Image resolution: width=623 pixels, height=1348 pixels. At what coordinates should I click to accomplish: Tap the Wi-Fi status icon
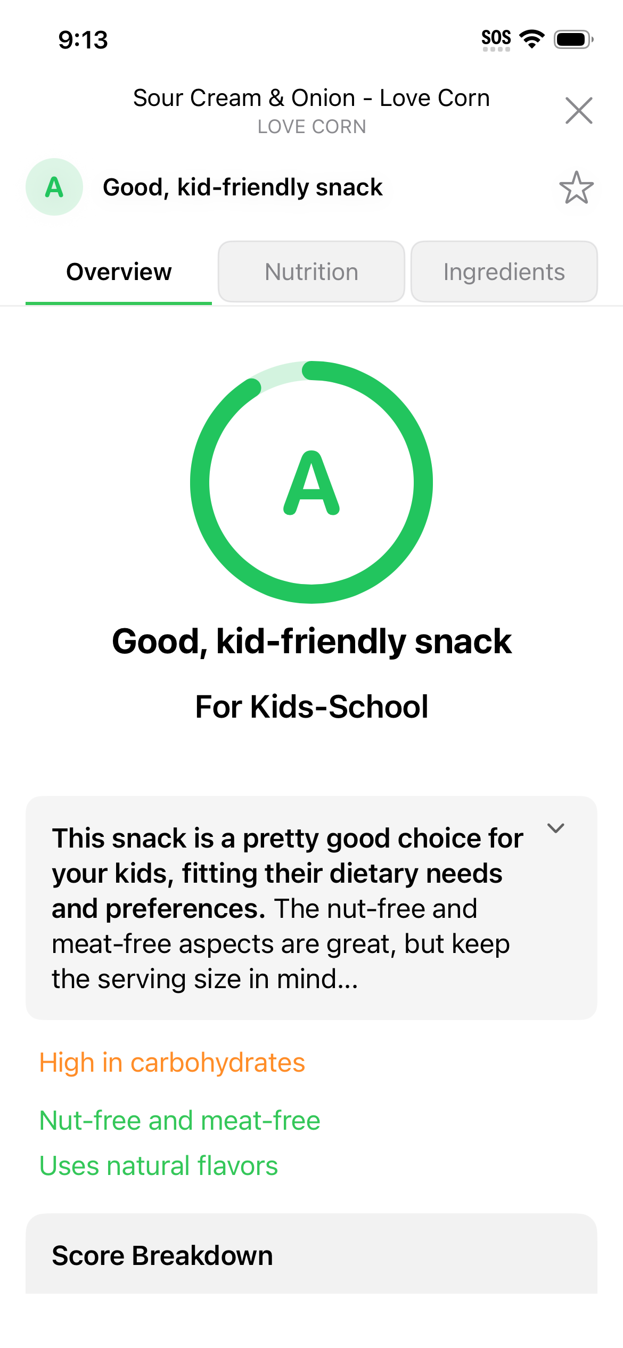531,39
